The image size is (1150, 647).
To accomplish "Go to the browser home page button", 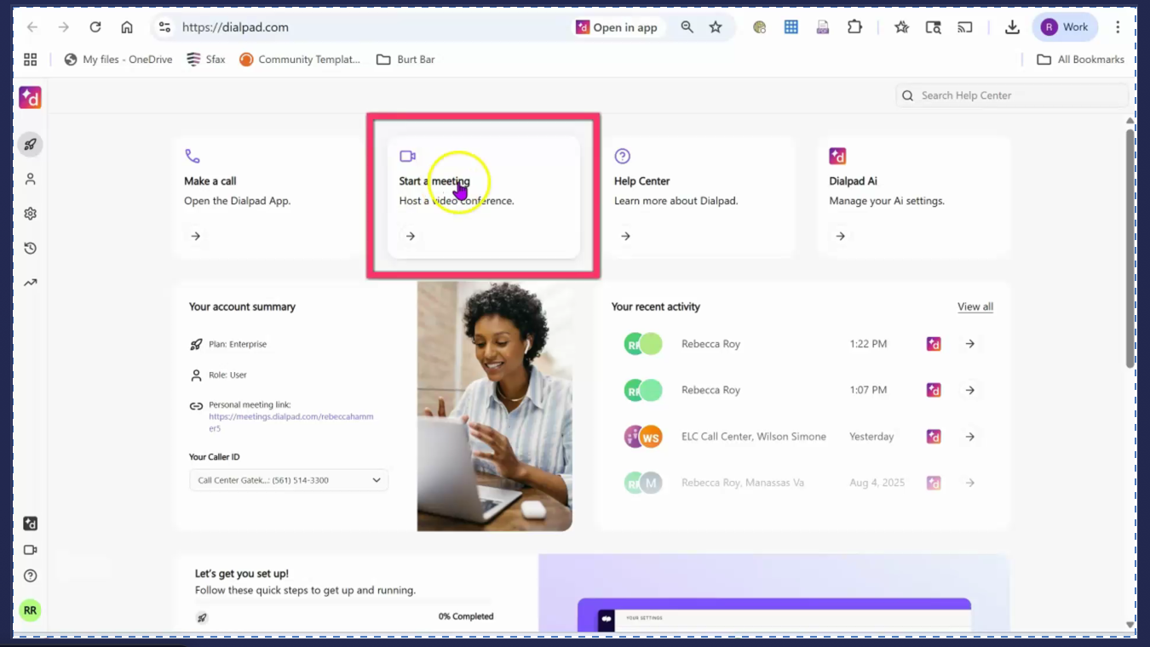I will pyautogui.click(x=127, y=27).
